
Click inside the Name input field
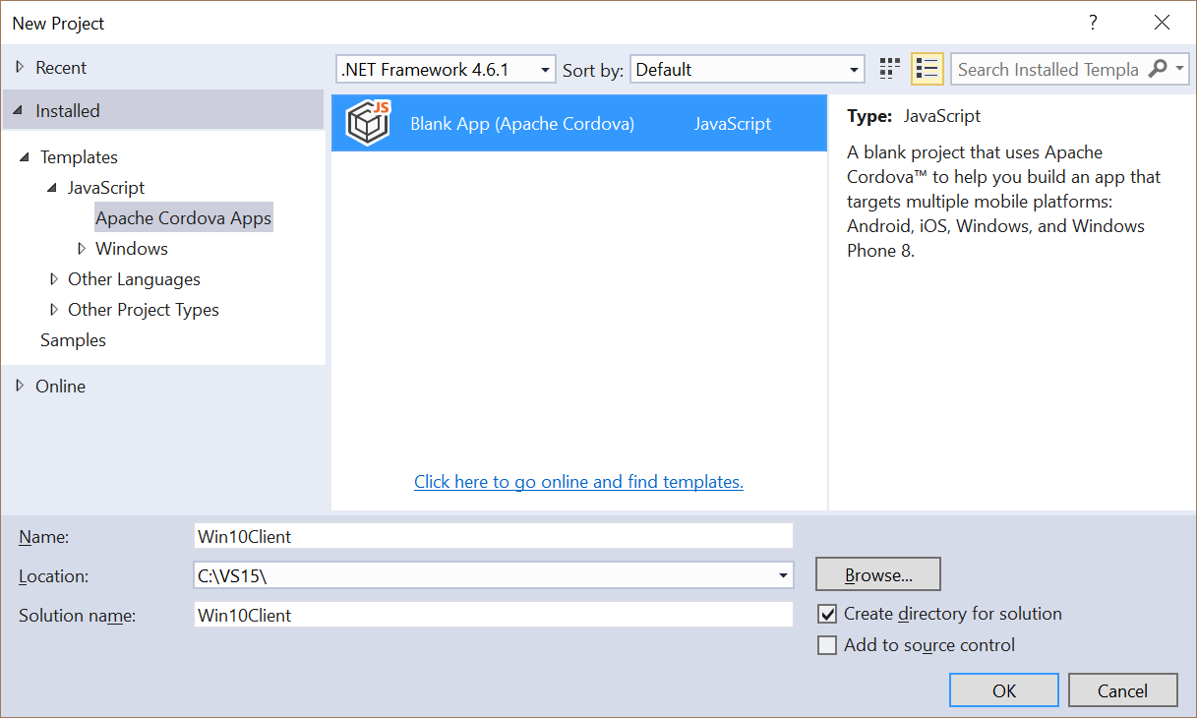point(443,535)
